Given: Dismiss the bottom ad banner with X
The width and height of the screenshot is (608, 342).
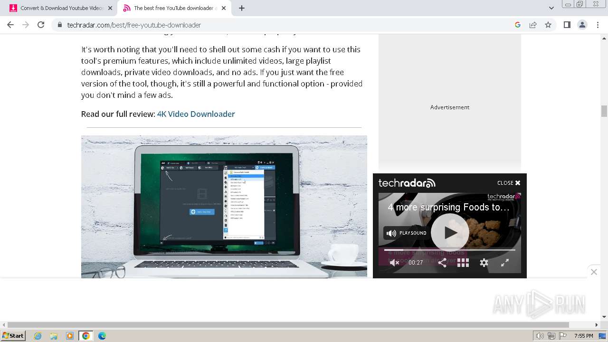Looking at the screenshot, I should point(594,272).
